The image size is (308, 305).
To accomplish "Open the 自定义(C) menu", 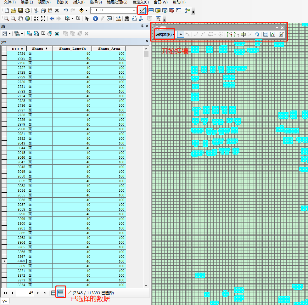I will click(x=140, y=2).
